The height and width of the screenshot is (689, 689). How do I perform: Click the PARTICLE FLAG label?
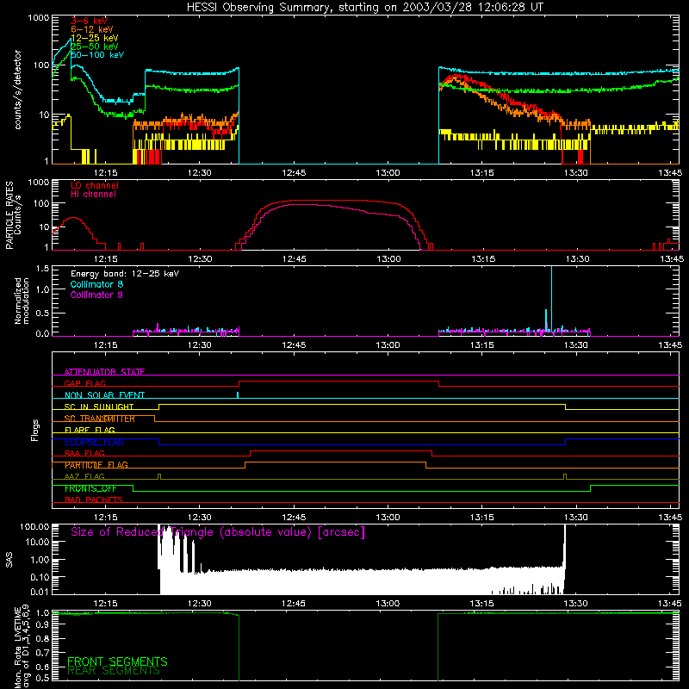pyautogui.click(x=96, y=465)
